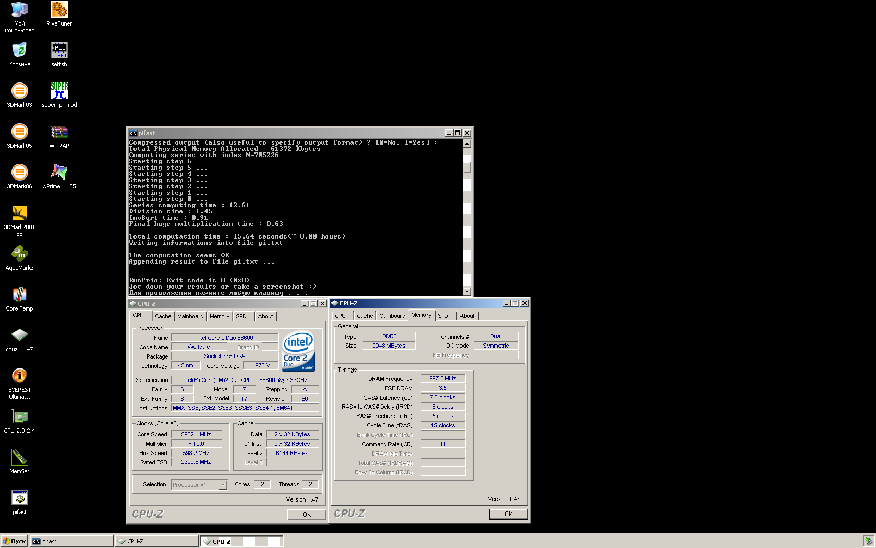
Task: Click the Command Rate 1T value
Action: coord(443,444)
